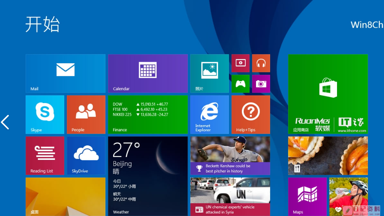
Task: Open the Finance tile showing DOW index
Action: 148,114
